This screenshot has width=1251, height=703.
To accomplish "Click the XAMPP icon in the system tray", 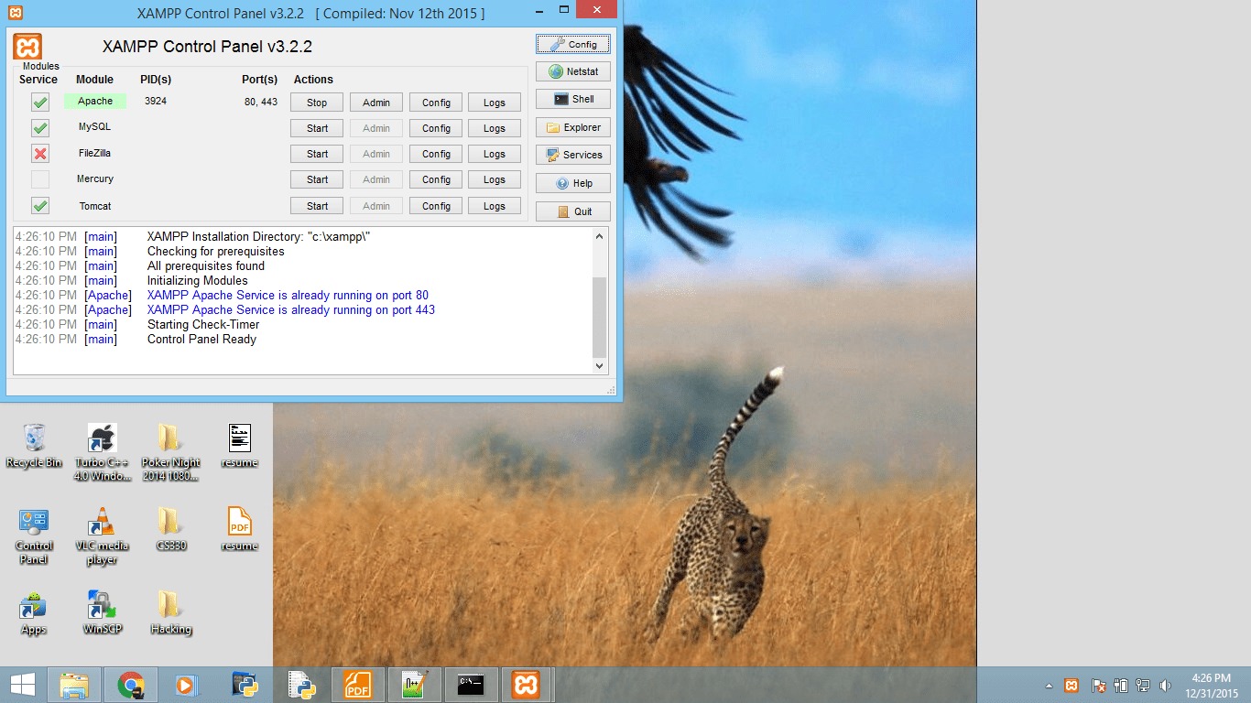I will 1071,685.
